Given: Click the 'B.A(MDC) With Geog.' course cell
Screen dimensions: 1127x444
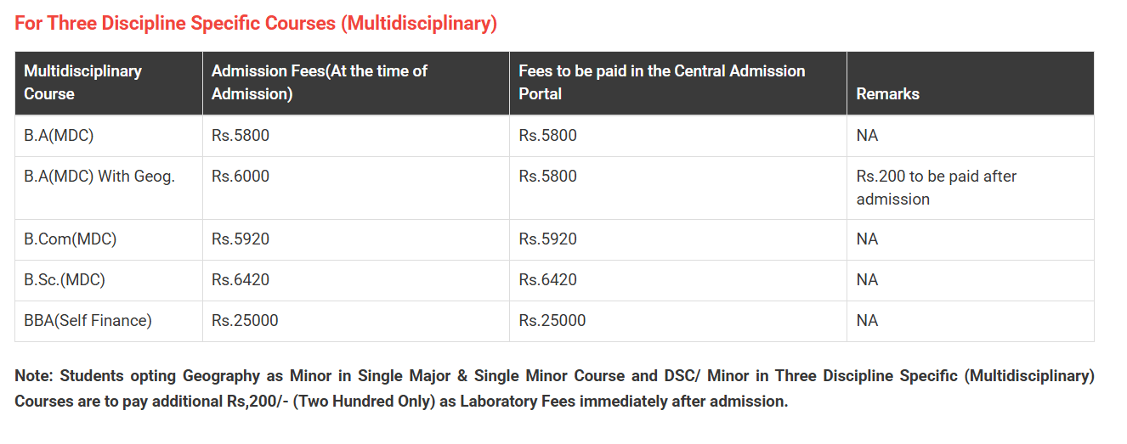Looking at the screenshot, I should pyautogui.click(x=99, y=177).
